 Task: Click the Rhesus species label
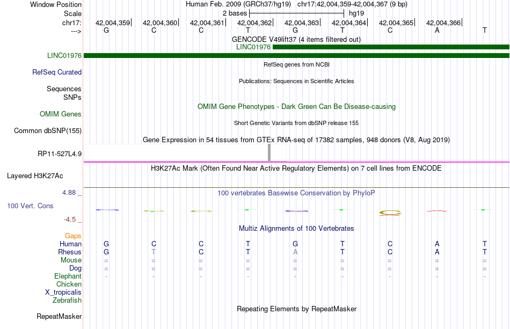click(70, 252)
